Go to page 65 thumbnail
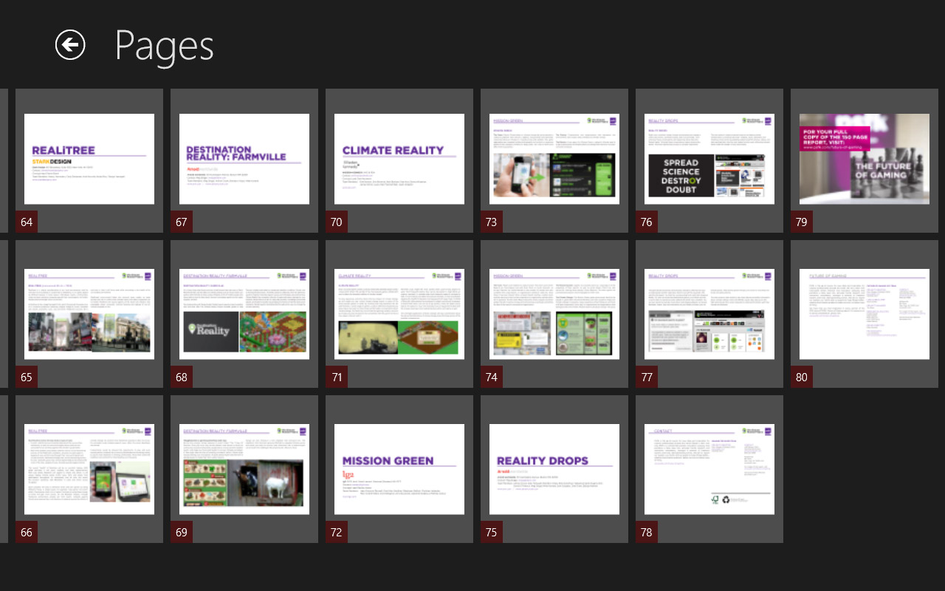Screen dimensions: 945x591 click(89, 314)
